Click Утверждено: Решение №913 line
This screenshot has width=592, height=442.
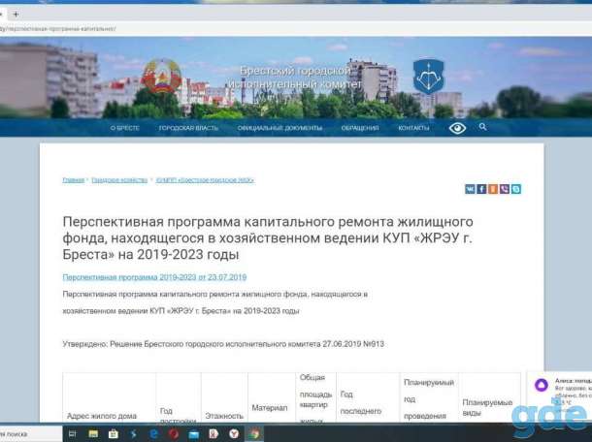click(223, 344)
